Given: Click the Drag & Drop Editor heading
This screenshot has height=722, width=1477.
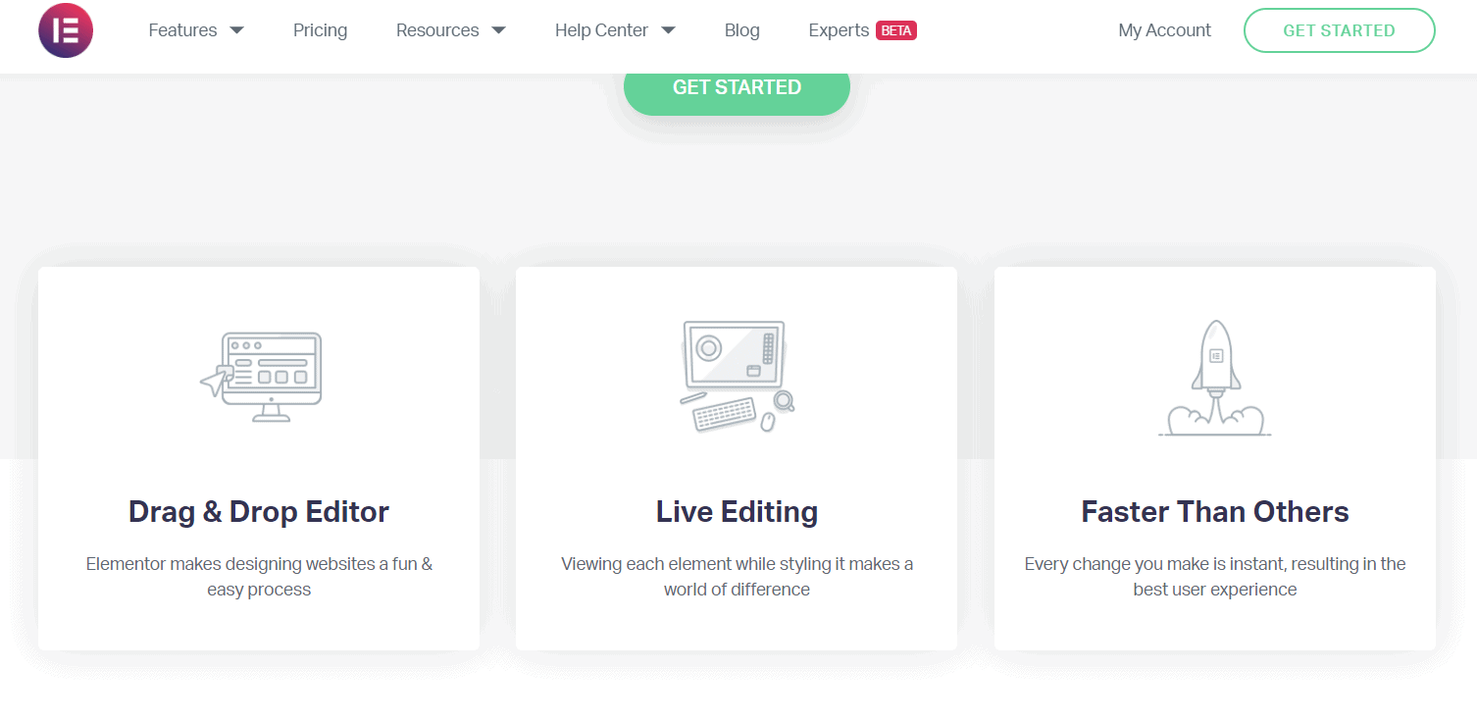Looking at the screenshot, I should click(259, 511).
